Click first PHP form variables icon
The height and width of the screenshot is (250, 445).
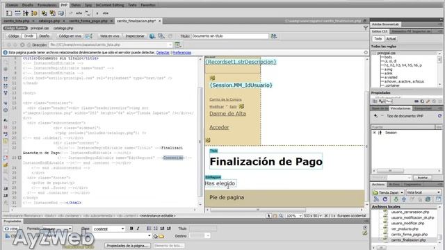[9, 13]
